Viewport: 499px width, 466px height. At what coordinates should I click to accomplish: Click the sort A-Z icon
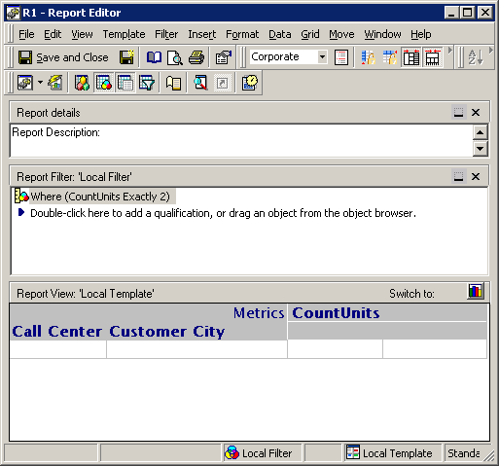tap(476, 57)
